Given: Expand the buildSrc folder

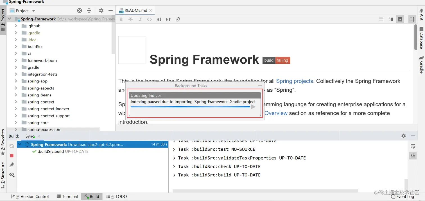Looking at the screenshot, I should [x=16, y=47].
